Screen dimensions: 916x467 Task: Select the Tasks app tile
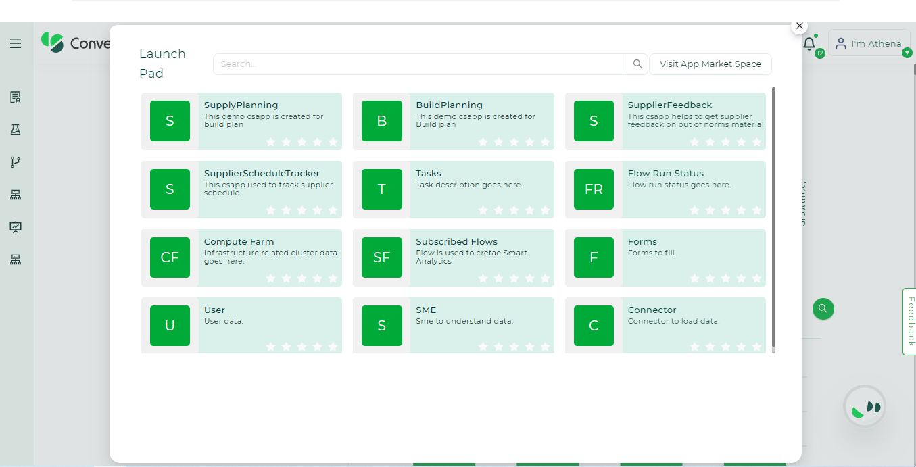[x=453, y=189]
